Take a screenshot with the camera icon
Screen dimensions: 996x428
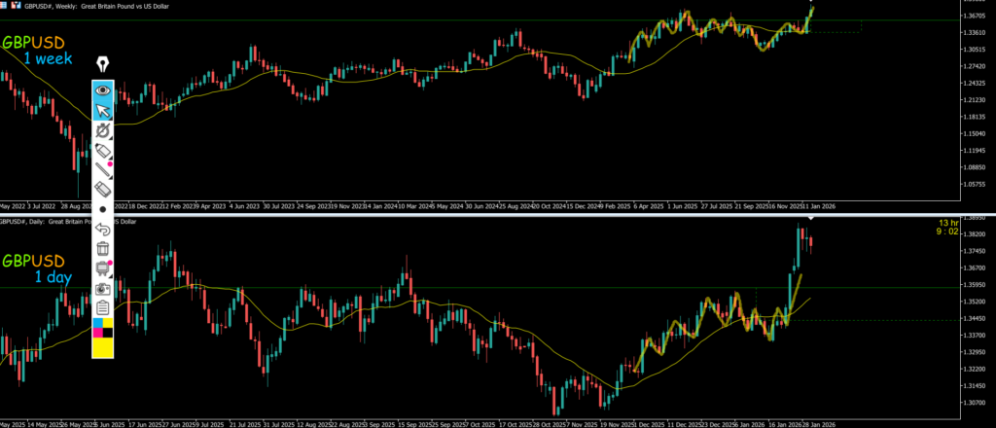(x=103, y=288)
